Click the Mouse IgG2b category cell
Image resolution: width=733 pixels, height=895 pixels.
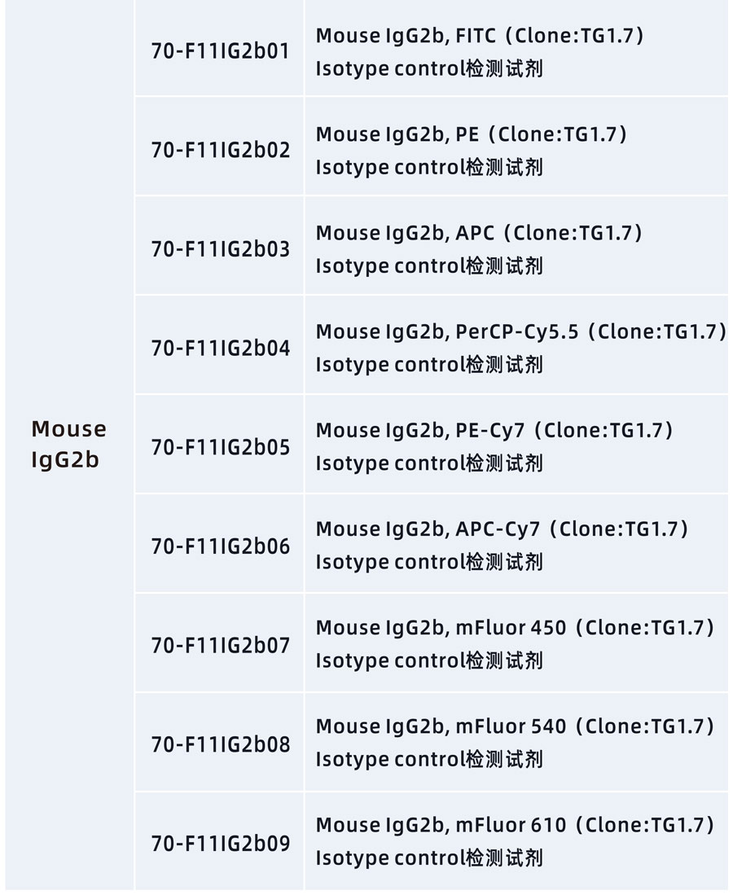[69, 444]
